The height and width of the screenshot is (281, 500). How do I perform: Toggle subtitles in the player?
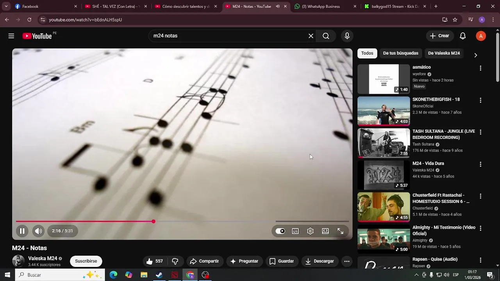tap(295, 231)
